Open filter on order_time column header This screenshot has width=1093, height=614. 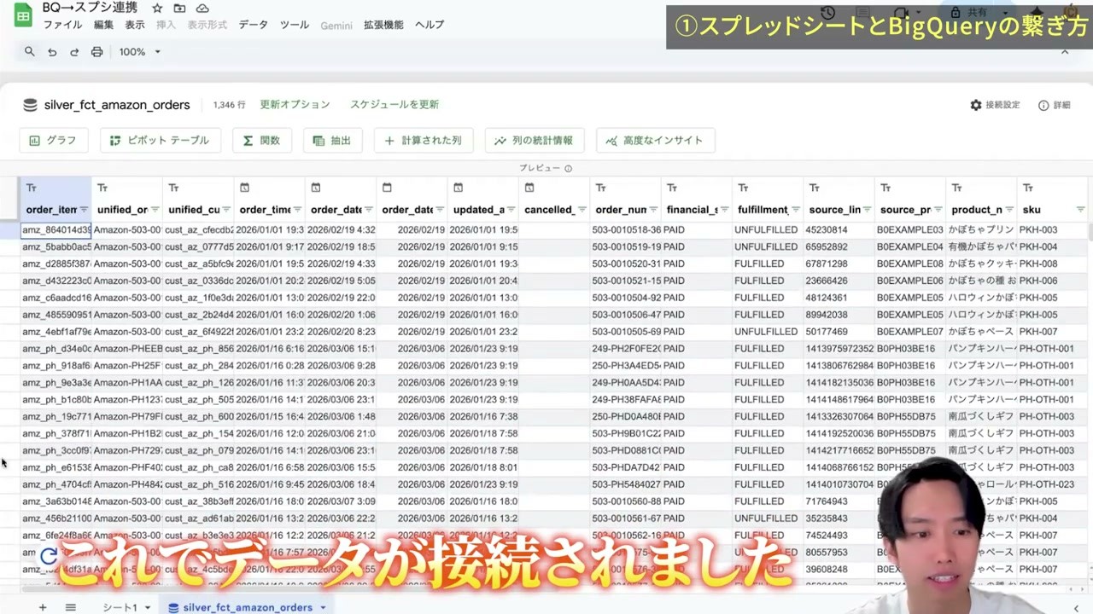click(x=297, y=210)
